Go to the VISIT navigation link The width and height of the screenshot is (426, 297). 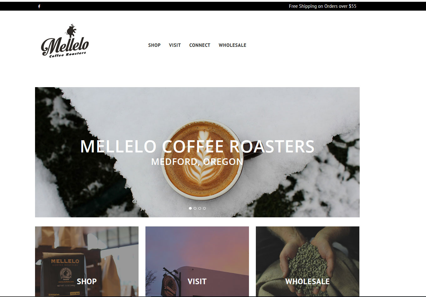175,45
